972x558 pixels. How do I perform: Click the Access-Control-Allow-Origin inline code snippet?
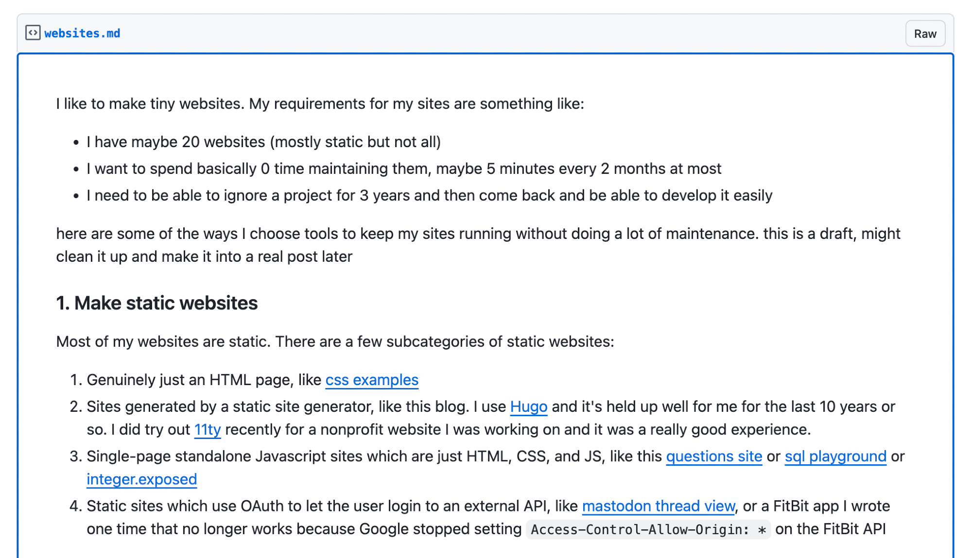tap(648, 529)
